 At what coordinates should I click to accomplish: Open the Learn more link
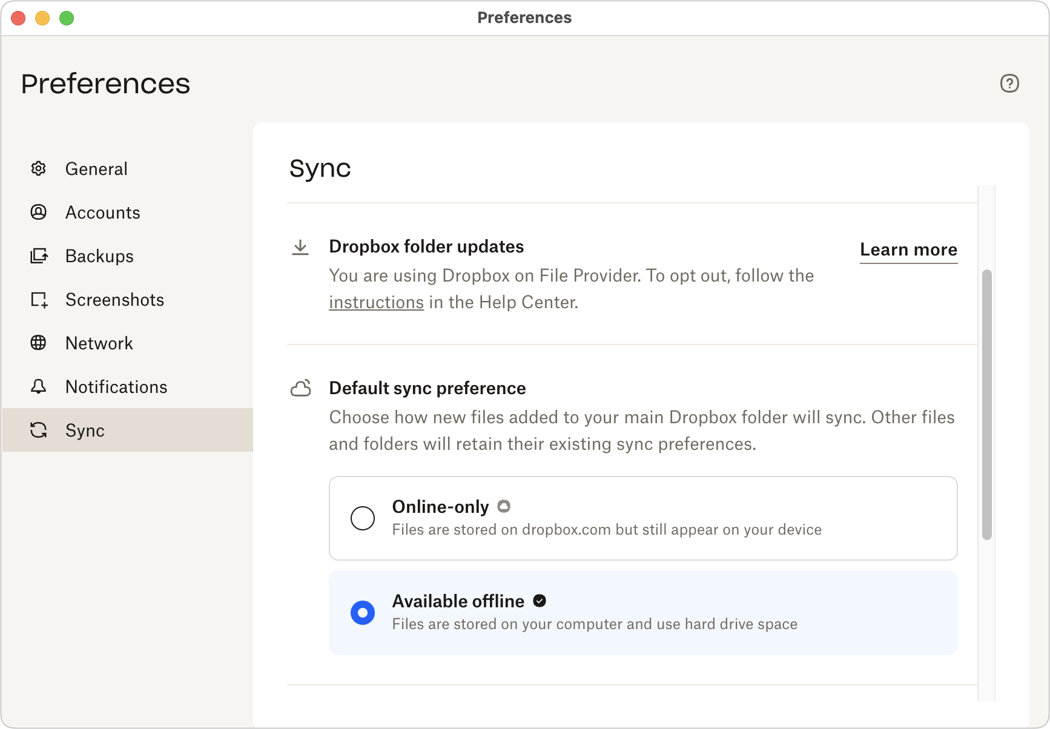pos(908,249)
